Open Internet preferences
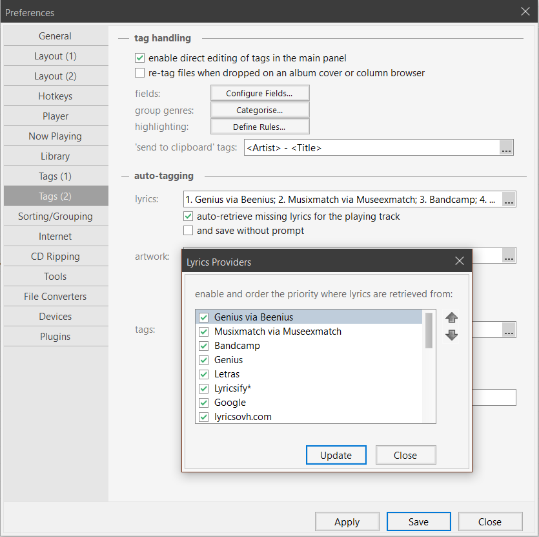Image resolution: width=539 pixels, height=537 pixels. (x=56, y=236)
